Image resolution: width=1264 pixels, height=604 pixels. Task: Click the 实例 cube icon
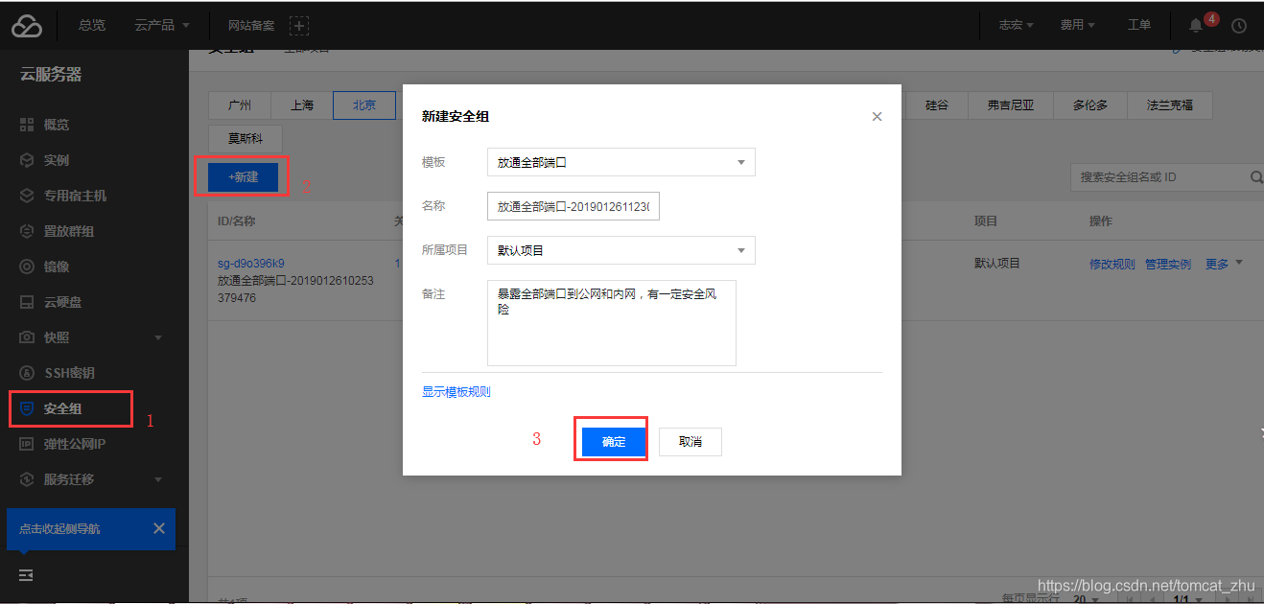[x=27, y=160]
